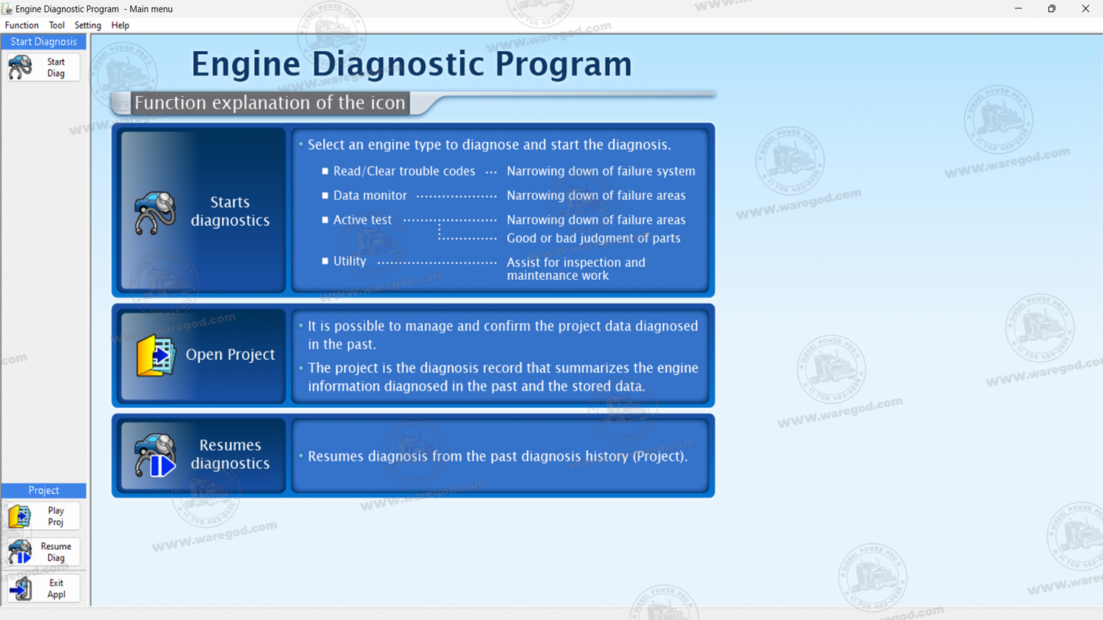Maximize the application window
Image resolution: width=1103 pixels, height=620 pixels.
(1052, 8)
